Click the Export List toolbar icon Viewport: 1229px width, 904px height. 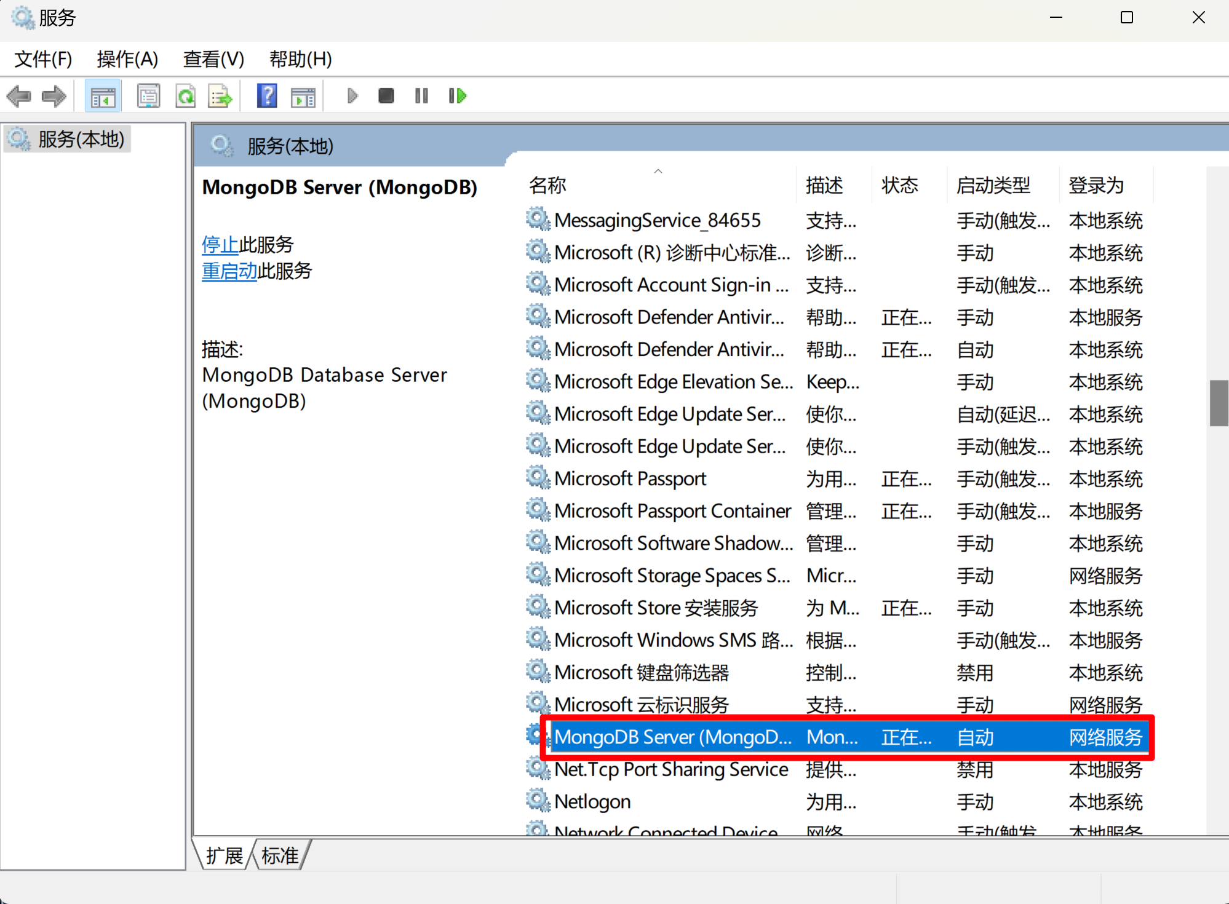pyautogui.click(x=220, y=96)
